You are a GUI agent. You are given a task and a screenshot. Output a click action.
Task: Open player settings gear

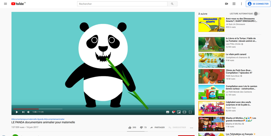pyautogui.click(x=173, y=112)
